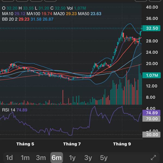The image size is (163, 163).
Task: Click the green 32.50 current price tag
Action: tap(151, 28)
